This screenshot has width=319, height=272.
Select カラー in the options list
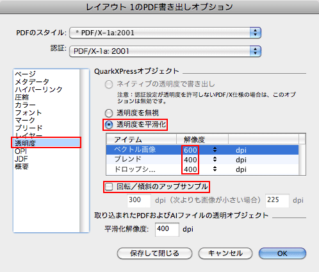click(x=25, y=105)
